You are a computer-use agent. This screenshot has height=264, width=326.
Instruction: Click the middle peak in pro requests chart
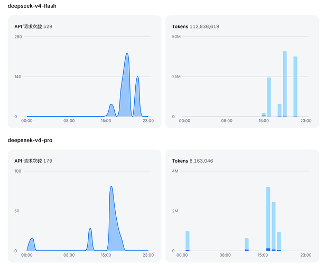coord(90,229)
